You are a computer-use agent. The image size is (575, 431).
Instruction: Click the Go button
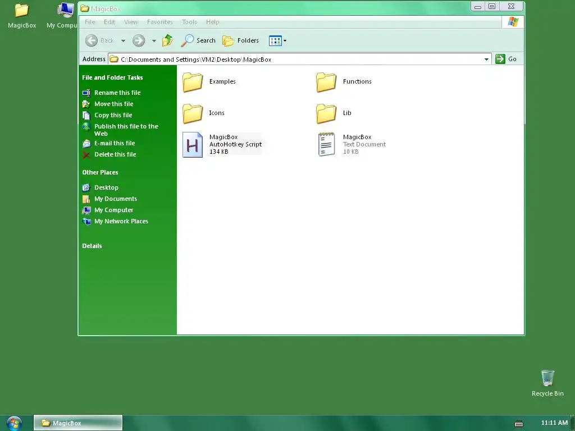click(x=506, y=59)
